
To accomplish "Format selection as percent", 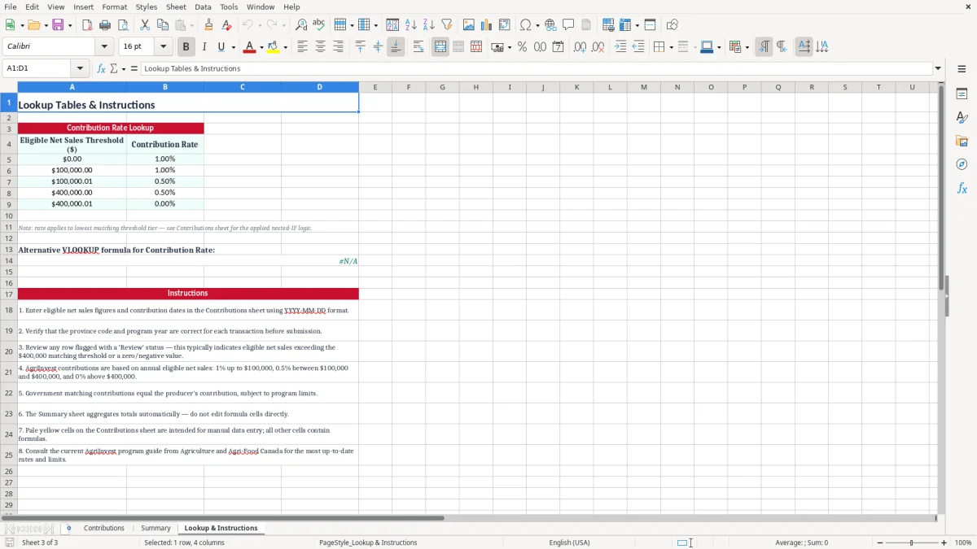I will [x=522, y=47].
